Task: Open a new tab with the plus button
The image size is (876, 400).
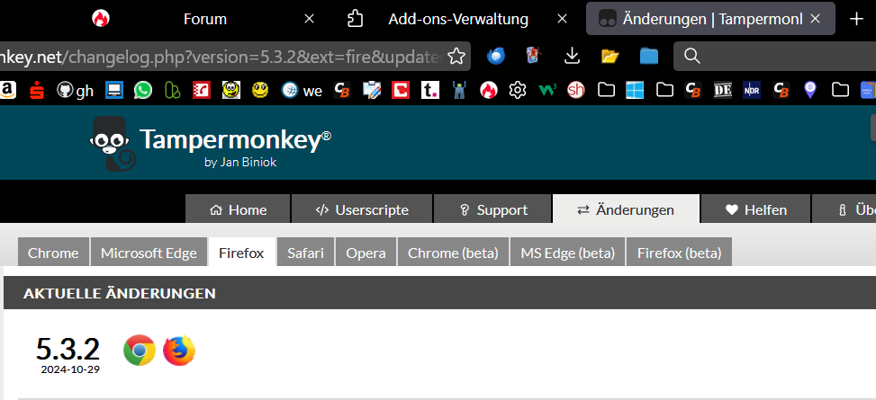Action: click(x=856, y=19)
